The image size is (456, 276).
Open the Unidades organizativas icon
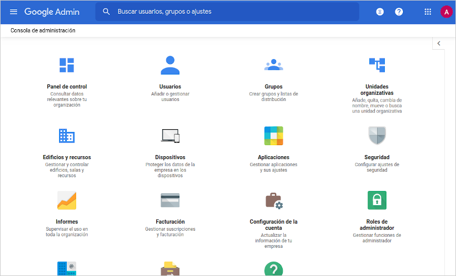[377, 65]
